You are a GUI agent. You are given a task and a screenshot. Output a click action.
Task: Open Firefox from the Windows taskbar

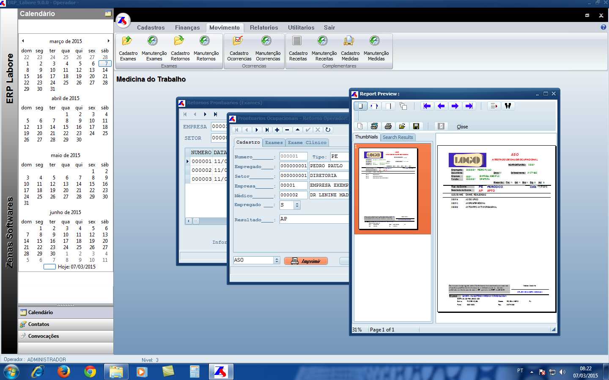point(63,372)
